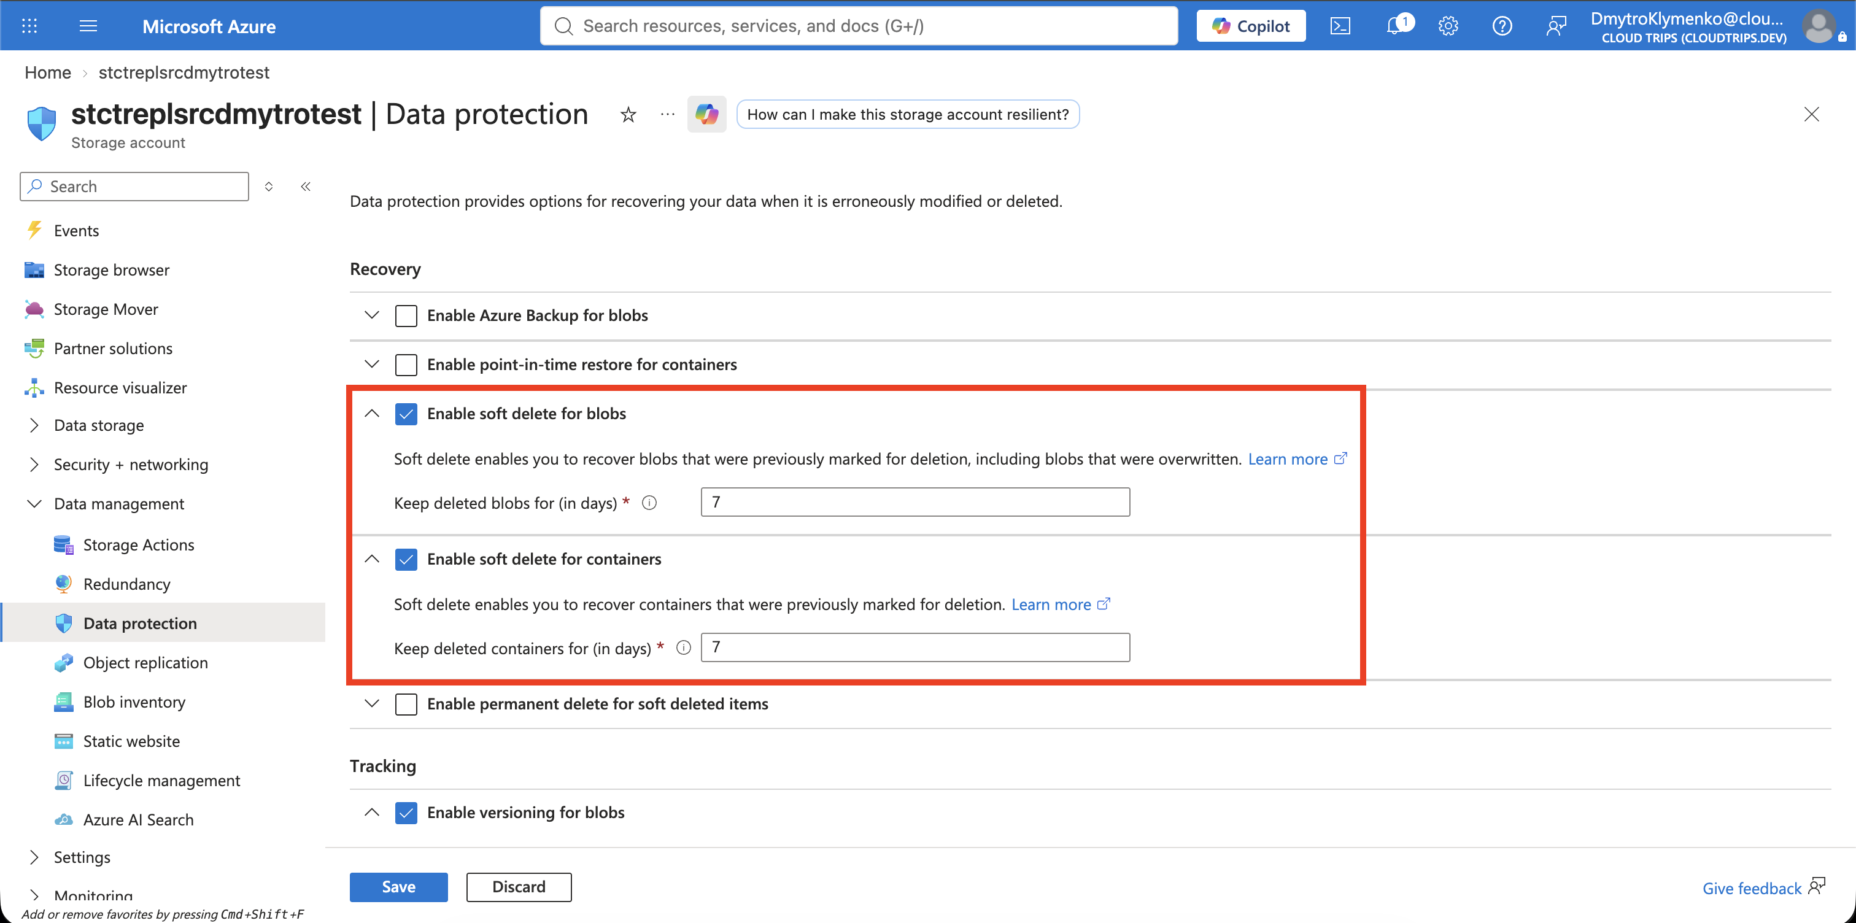Collapse Data management group
This screenshot has width=1856, height=923.
point(34,504)
